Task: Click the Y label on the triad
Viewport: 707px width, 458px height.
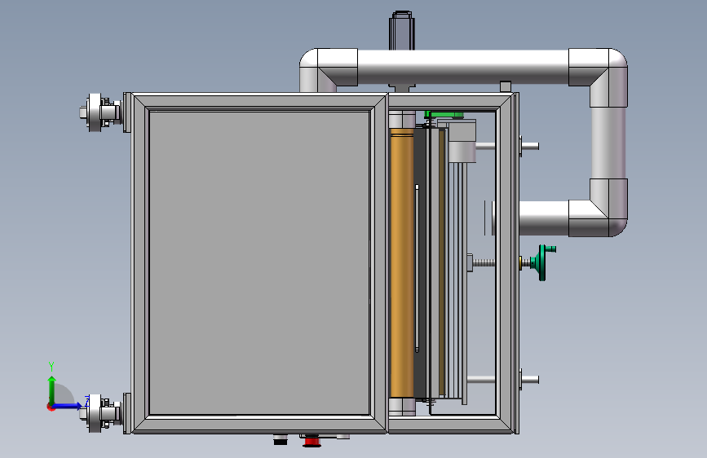Action: coord(51,367)
